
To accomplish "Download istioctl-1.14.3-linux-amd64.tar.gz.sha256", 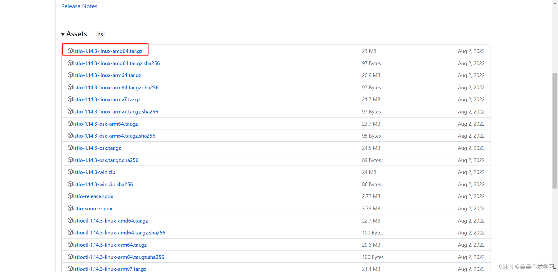I will pyautogui.click(x=119, y=232).
